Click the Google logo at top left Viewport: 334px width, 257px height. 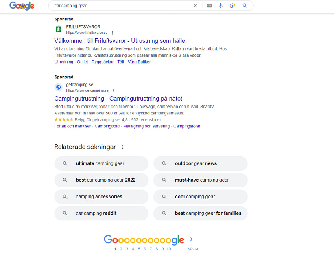pyautogui.click(x=22, y=6)
